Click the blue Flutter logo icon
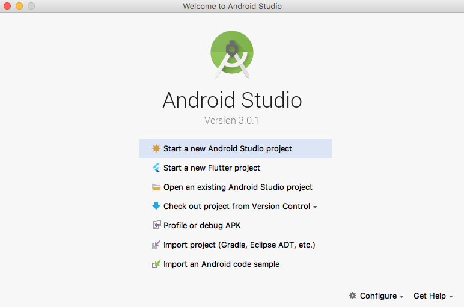This screenshot has height=307, width=464. tap(156, 168)
